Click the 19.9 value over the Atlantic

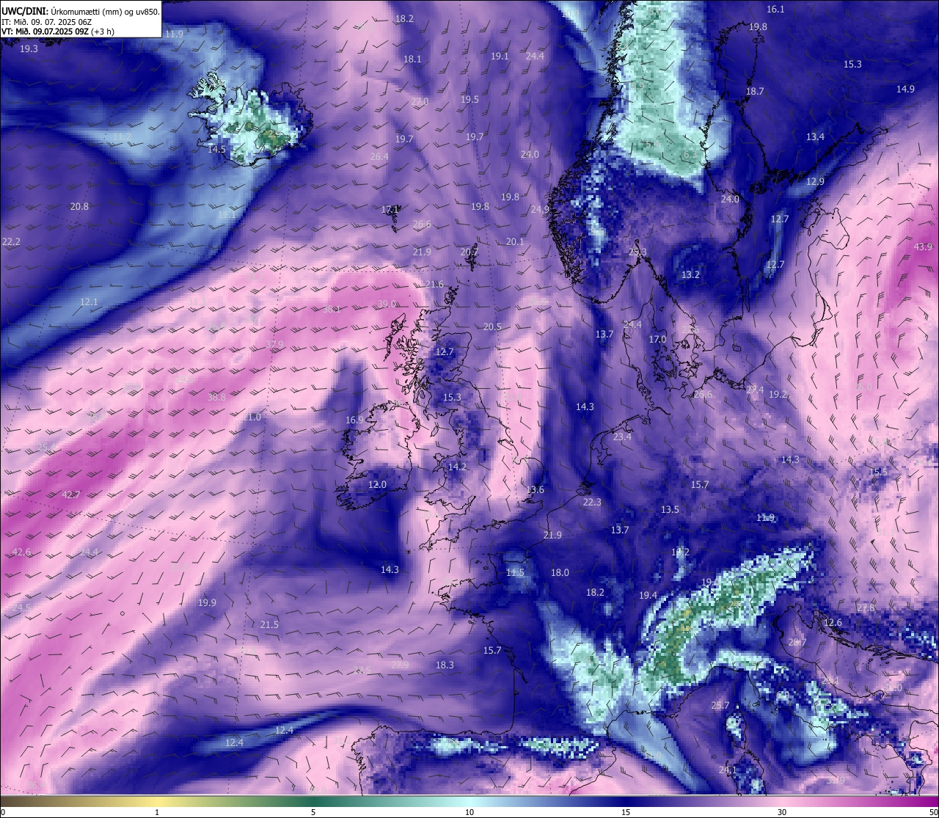click(x=207, y=603)
